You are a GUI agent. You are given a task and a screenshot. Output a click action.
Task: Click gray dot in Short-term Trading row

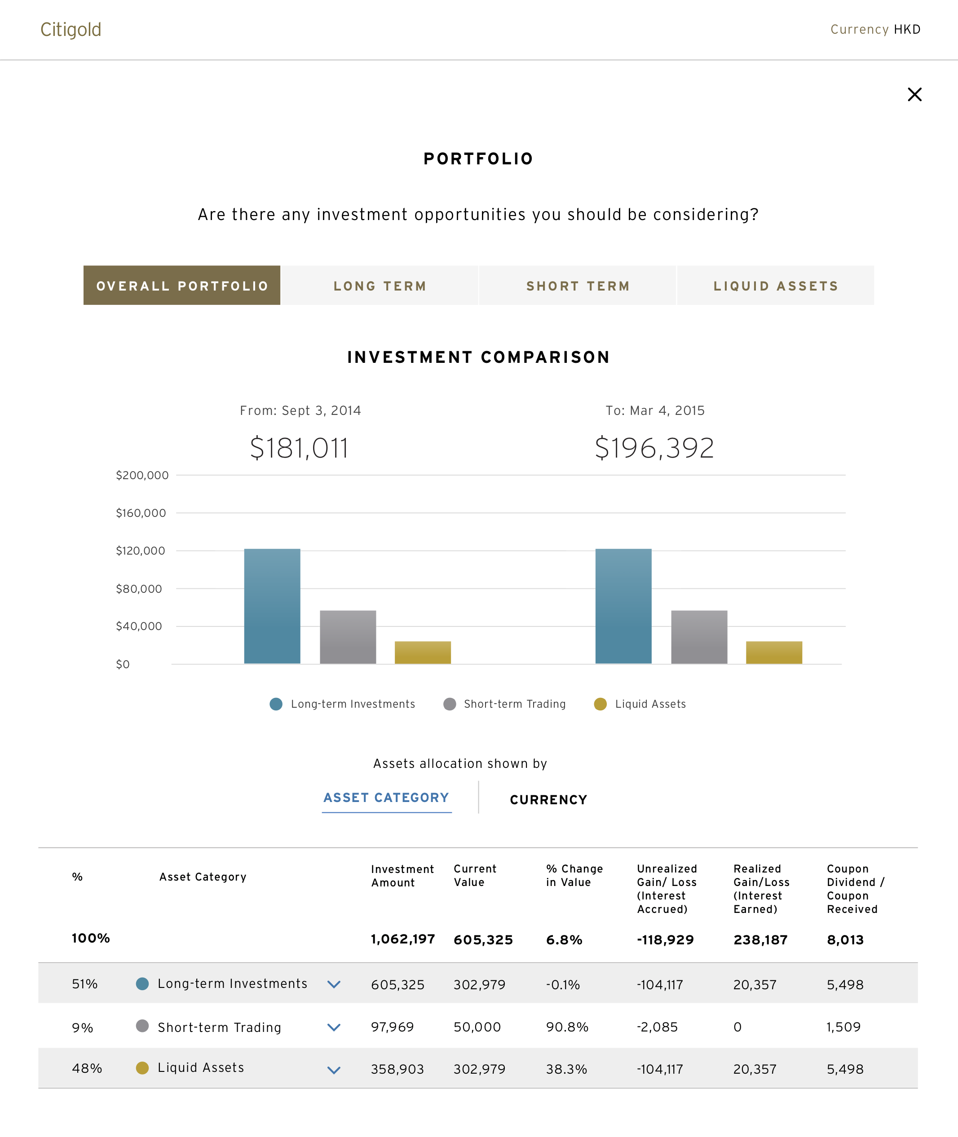pos(142,1026)
